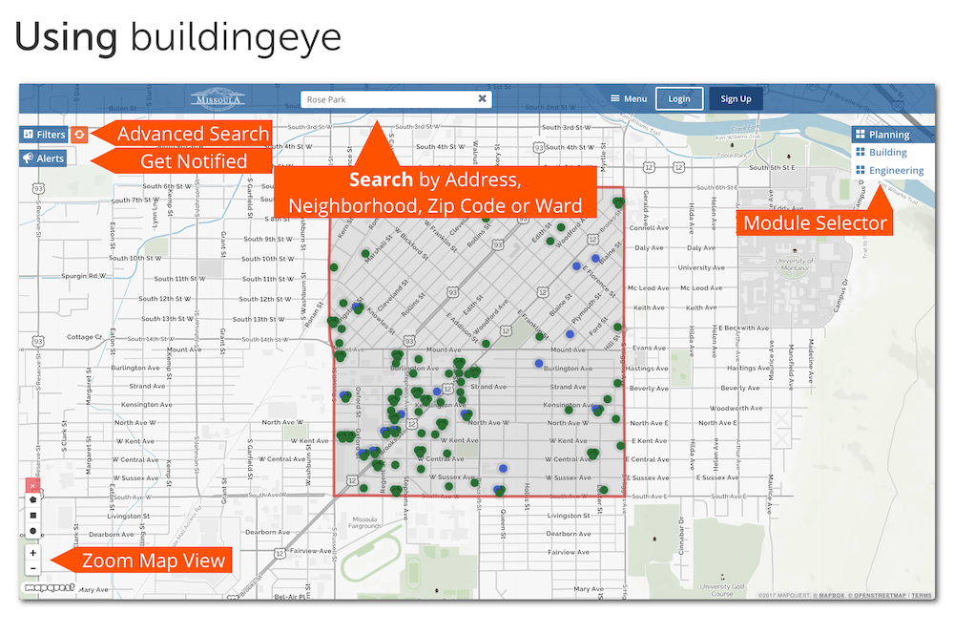The image size is (954, 635).
Task: Click the Filters grid icon
Action: pyautogui.click(x=29, y=135)
